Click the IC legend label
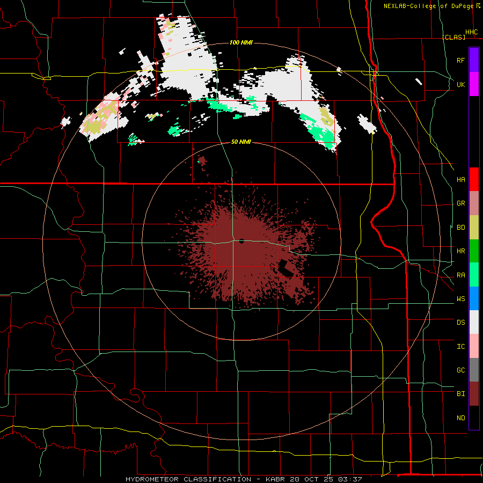 tap(460, 347)
